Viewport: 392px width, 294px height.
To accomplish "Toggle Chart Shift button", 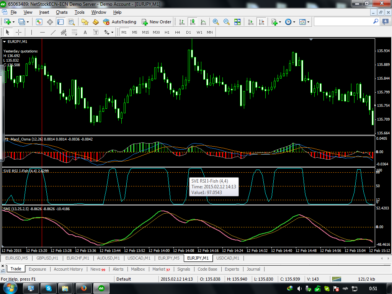I will click(261, 22).
